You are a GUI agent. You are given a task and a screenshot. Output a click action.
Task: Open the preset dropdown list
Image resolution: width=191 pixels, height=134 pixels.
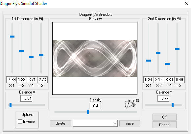[x=95, y=123]
